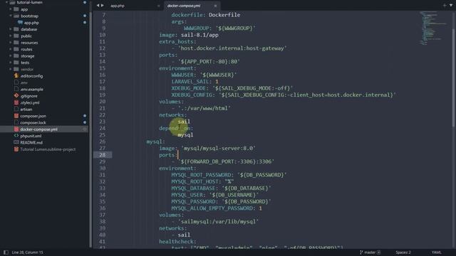
Task: Expand the public folder arrow
Action: (11, 36)
